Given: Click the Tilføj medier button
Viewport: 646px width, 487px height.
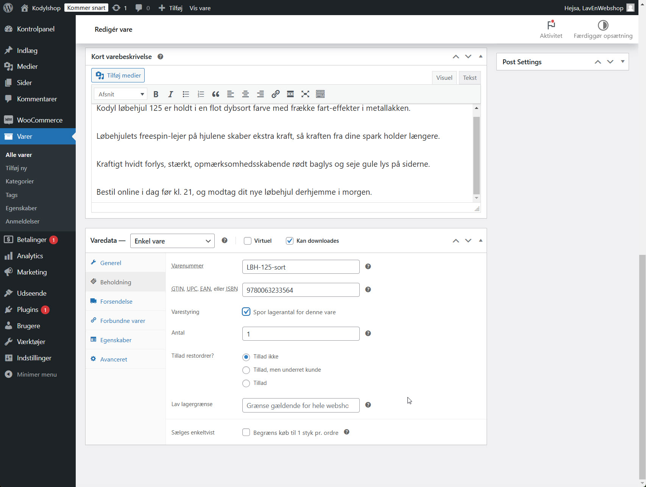Looking at the screenshot, I should (x=118, y=75).
